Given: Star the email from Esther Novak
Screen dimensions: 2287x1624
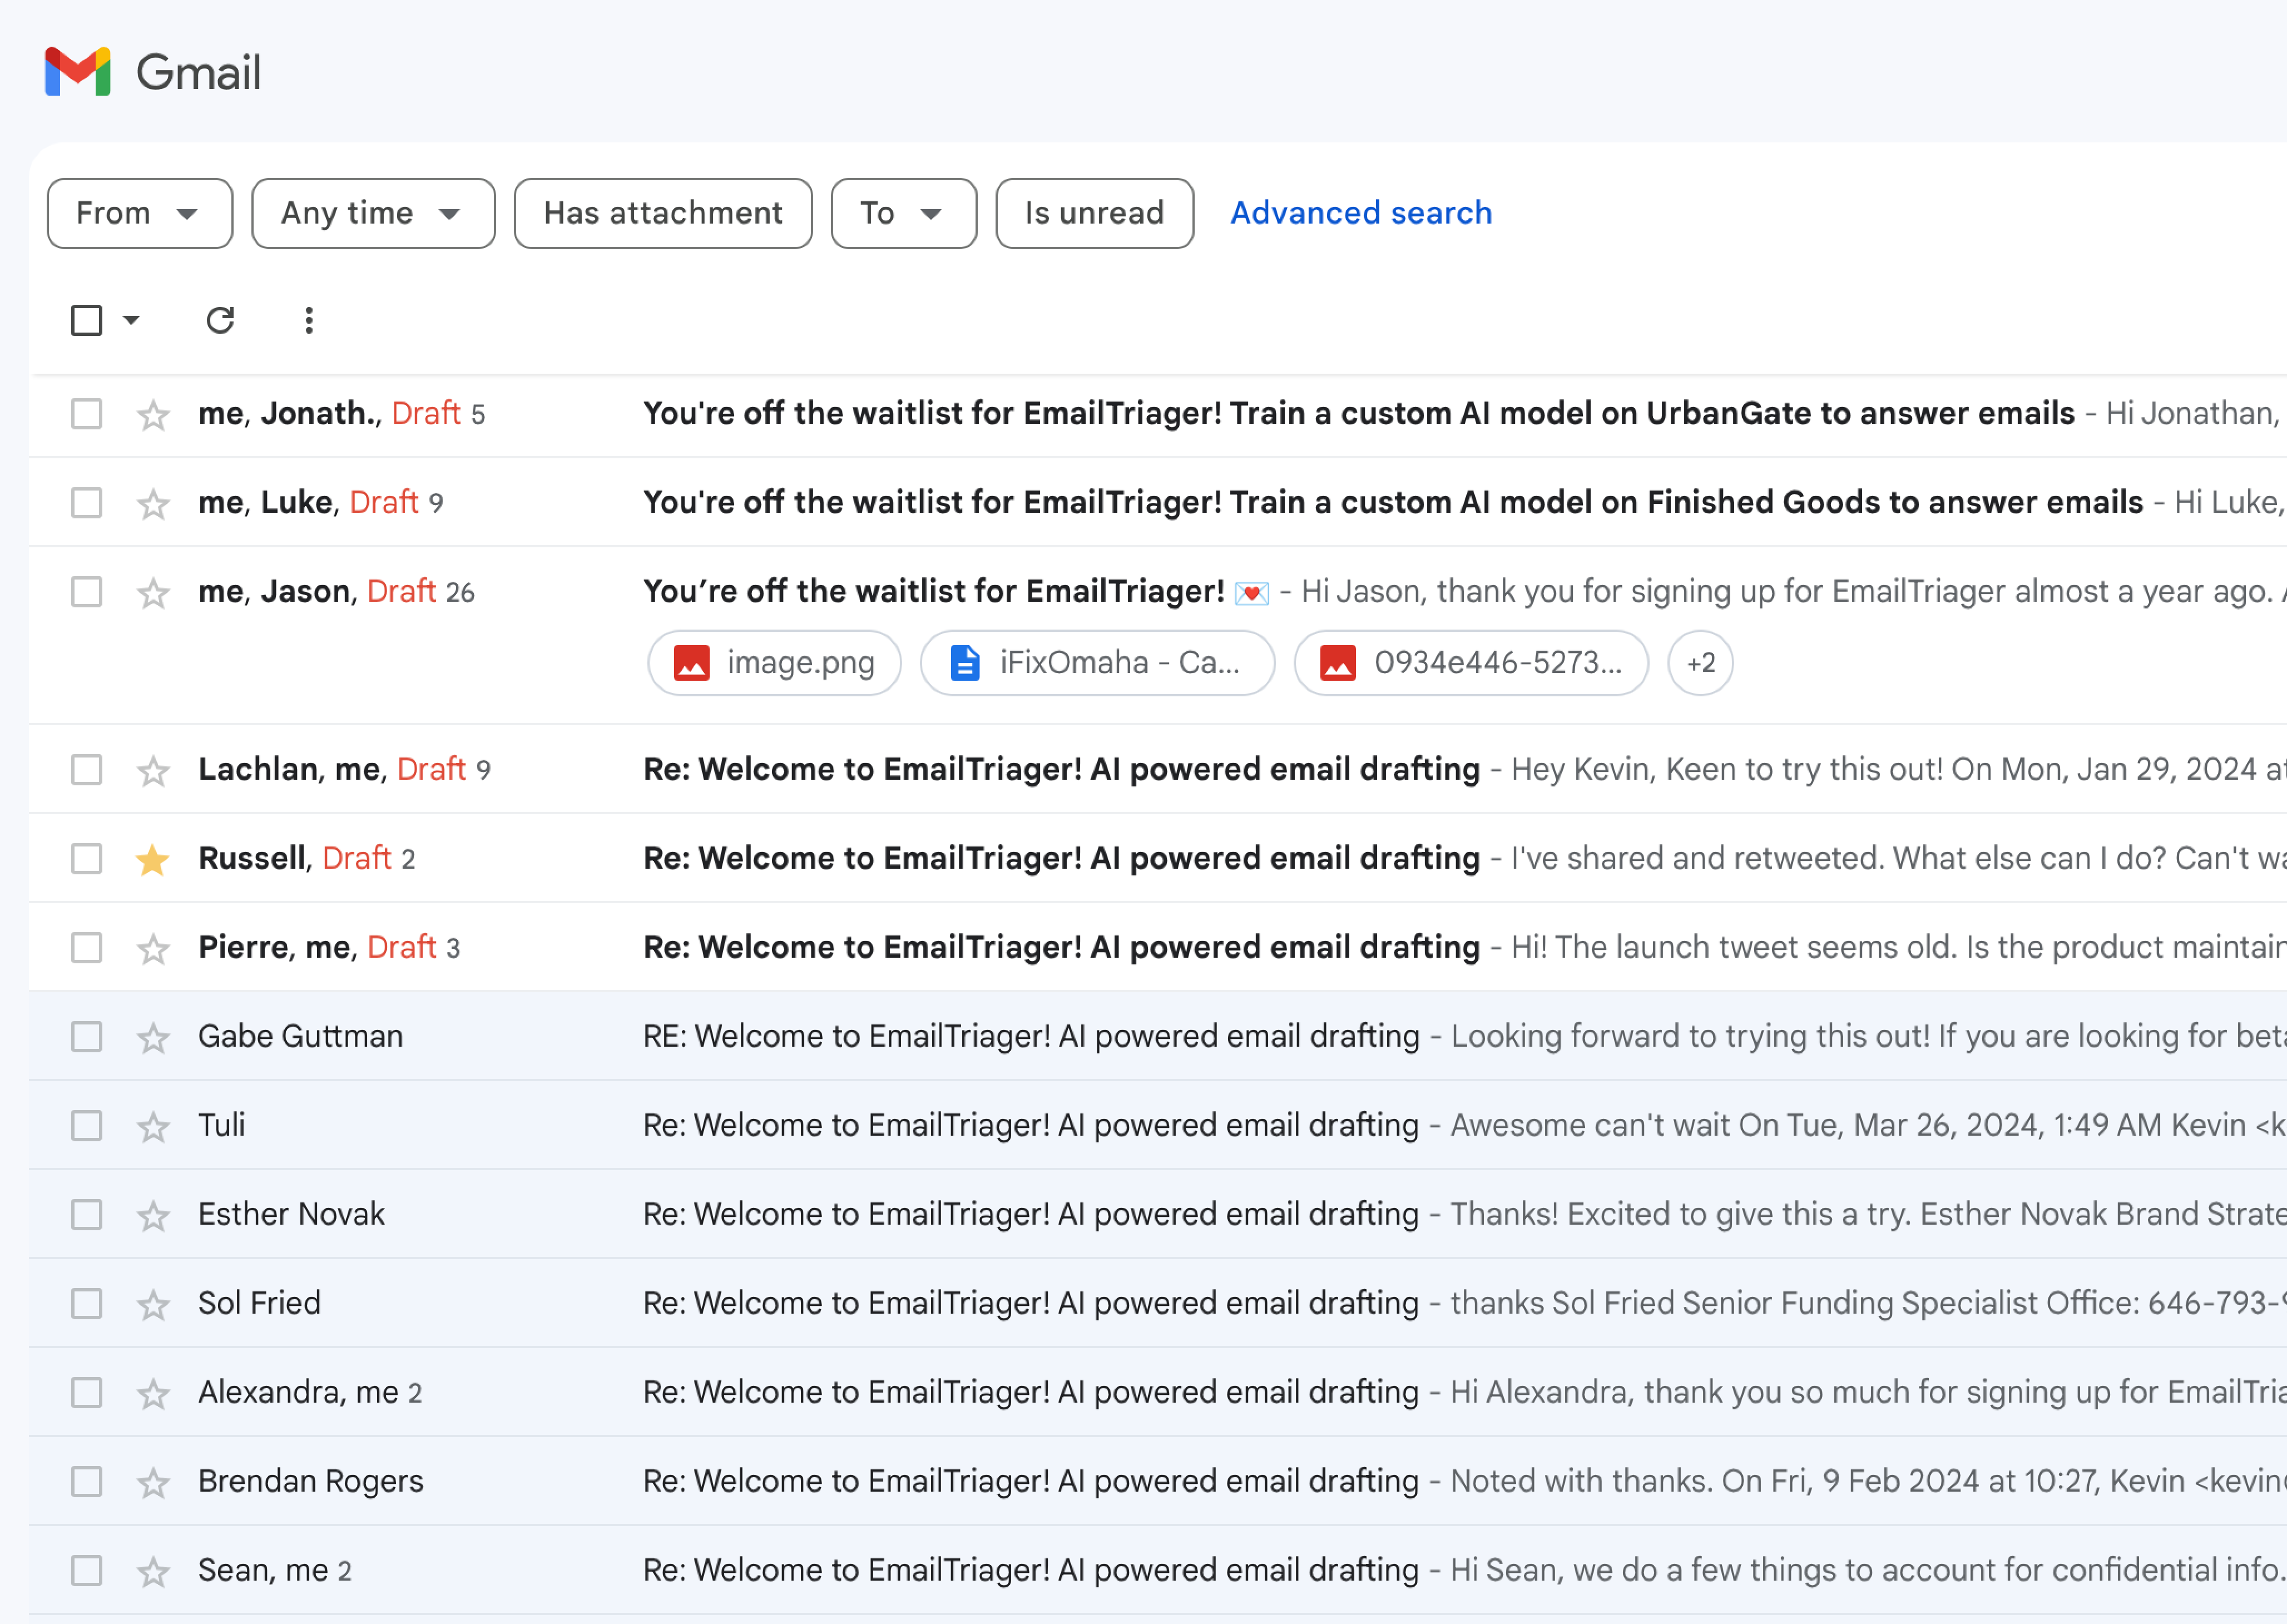Looking at the screenshot, I should (152, 1214).
